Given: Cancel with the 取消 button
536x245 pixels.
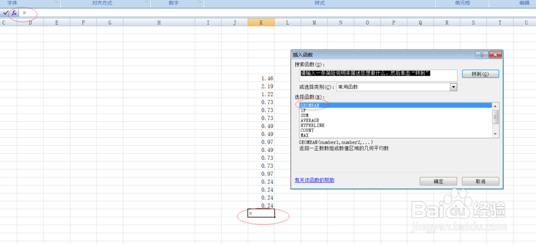Looking at the screenshot, I should coord(480,181).
